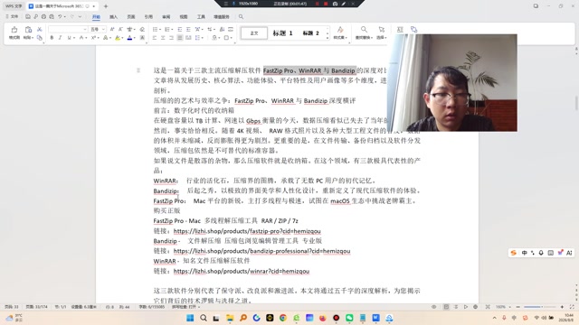
Task: Click the clear formatting eraser icon
Action: [x=142, y=29]
